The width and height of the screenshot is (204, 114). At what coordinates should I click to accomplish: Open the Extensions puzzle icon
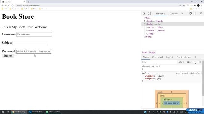[195, 6]
